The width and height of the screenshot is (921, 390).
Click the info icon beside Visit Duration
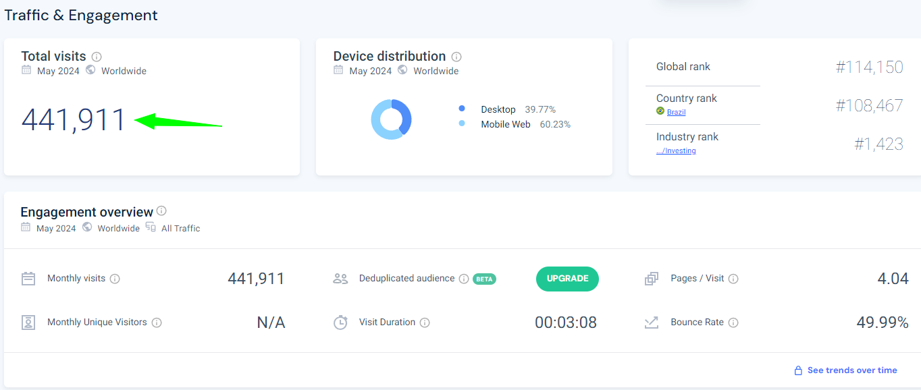425,323
